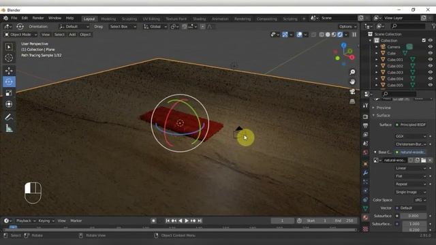Click the Zoom view magnifier icon
Viewport: 436px width, 245px height.
(x=352, y=72)
